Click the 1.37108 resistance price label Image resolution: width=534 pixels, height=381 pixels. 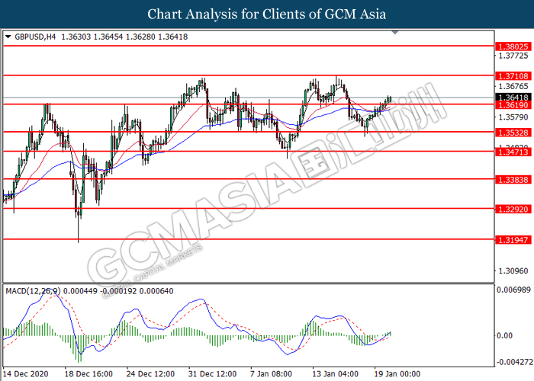pyautogui.click(x=513, y=76)
